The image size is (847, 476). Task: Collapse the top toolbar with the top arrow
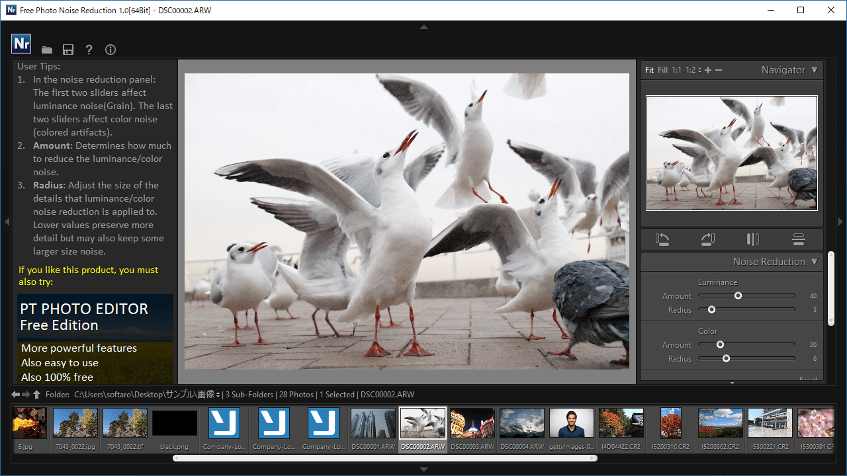pyautogui.click(x=423, y=27)
